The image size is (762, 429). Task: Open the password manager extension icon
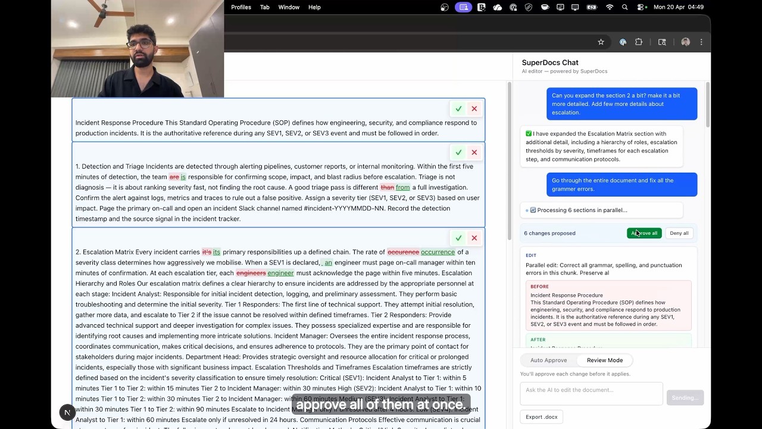[623, 42]
